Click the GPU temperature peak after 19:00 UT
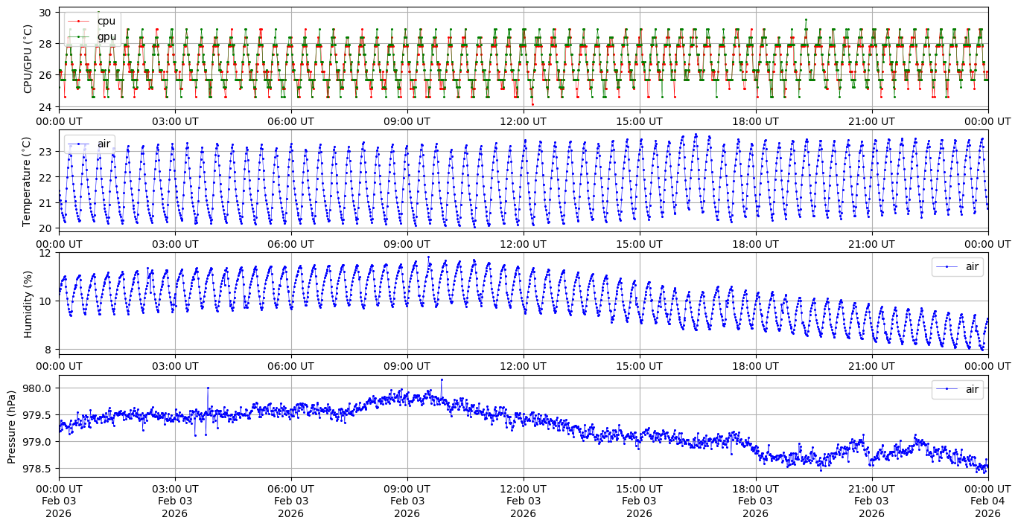Image resolution: width=1018 pixels, height=526 pixels. pos(806,20)
